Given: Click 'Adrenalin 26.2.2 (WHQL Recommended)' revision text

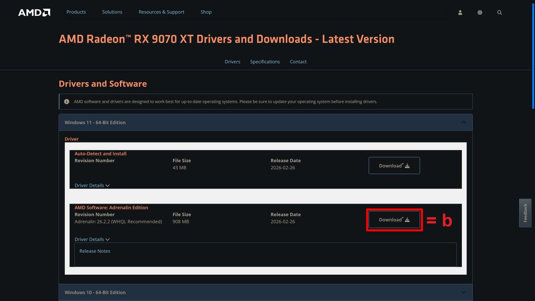Looking at the screenshot, I should click(x=118, y=222).
